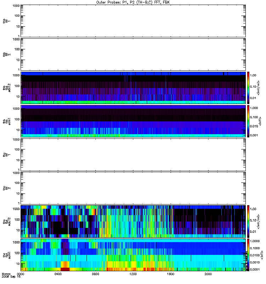Viewport: 266px width, 284px height.
Task: Click the '1000' tick of thc fbk edc12
Action: click(16, 209)
